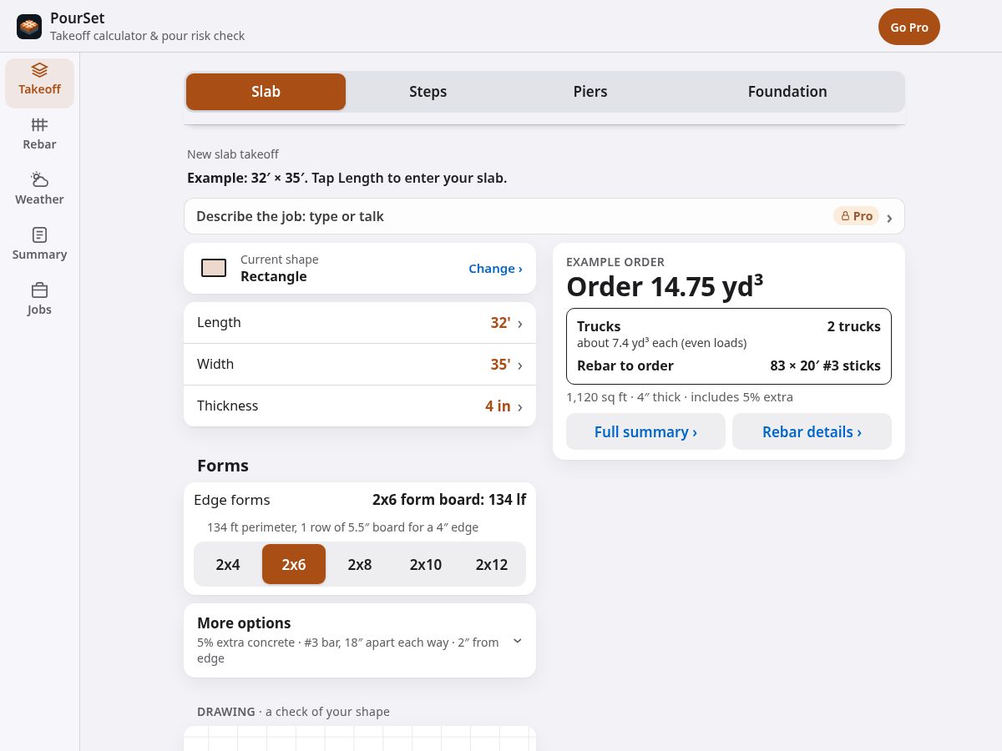The width and height of the screenshot is (1002, 751).
Task: Click the New slab takeoff label
Action: [233, 154]
